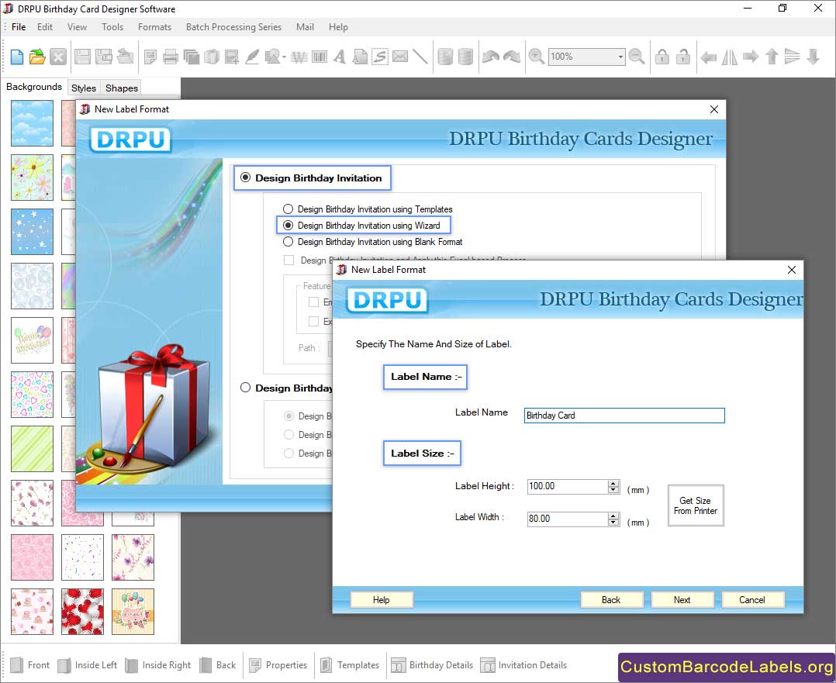
Task: Click the Back button in wizard dialog
Action: pyautogui.click(x=611, y=600)
